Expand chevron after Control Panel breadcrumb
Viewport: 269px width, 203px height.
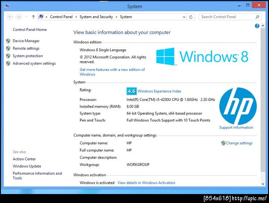(x=76, y=17)
